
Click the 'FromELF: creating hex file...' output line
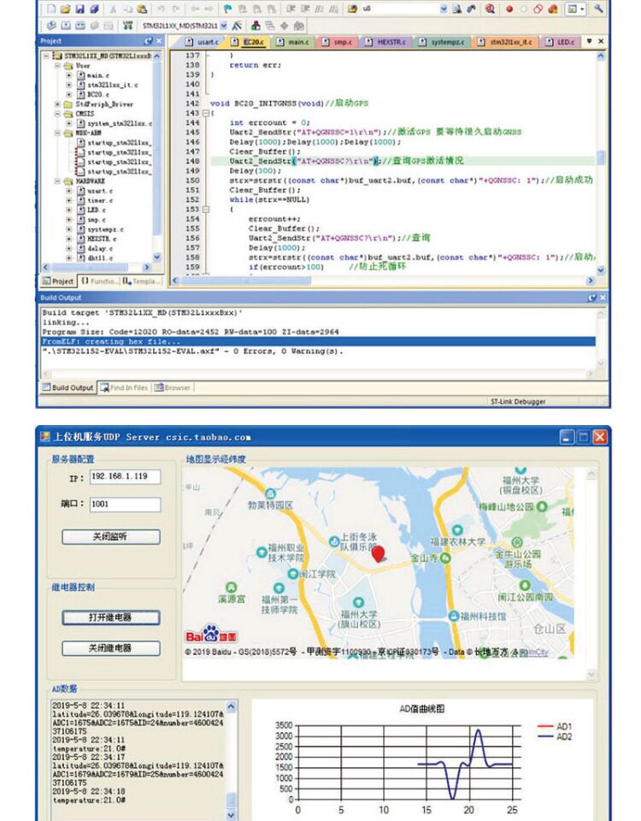coord(318,341)
